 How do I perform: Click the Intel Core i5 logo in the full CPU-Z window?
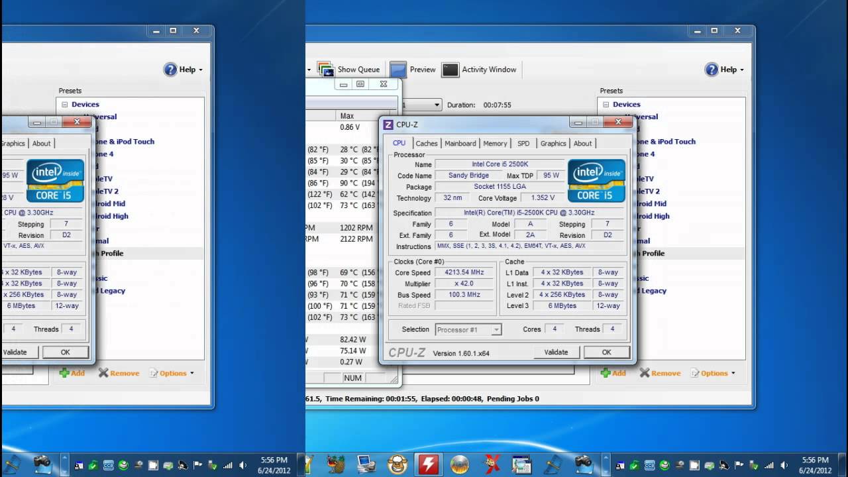(x=596, y=180)
